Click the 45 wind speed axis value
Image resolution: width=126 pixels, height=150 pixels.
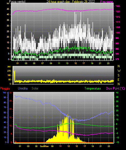(x=8, y=9)
